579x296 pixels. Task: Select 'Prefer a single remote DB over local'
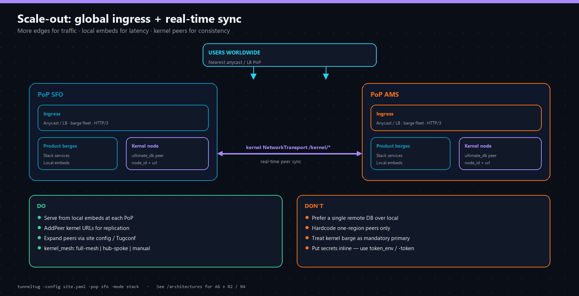coord(355,218)
